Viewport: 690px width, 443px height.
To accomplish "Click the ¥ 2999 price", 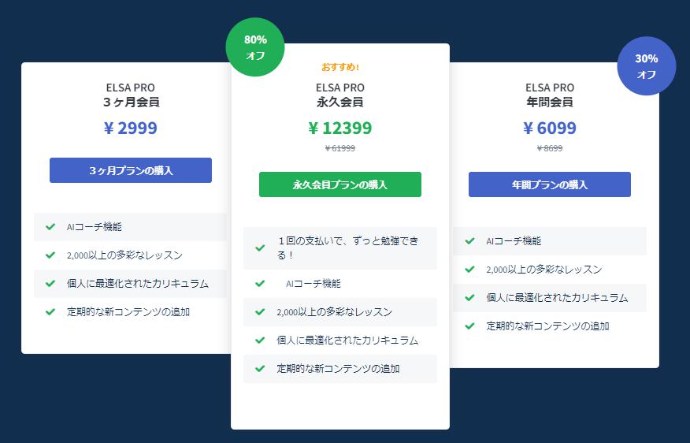I will pyautogui.click(x=131, y=128).
